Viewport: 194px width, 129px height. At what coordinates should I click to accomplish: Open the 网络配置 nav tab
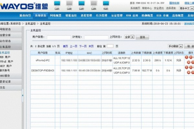click(x=56, y=15)
